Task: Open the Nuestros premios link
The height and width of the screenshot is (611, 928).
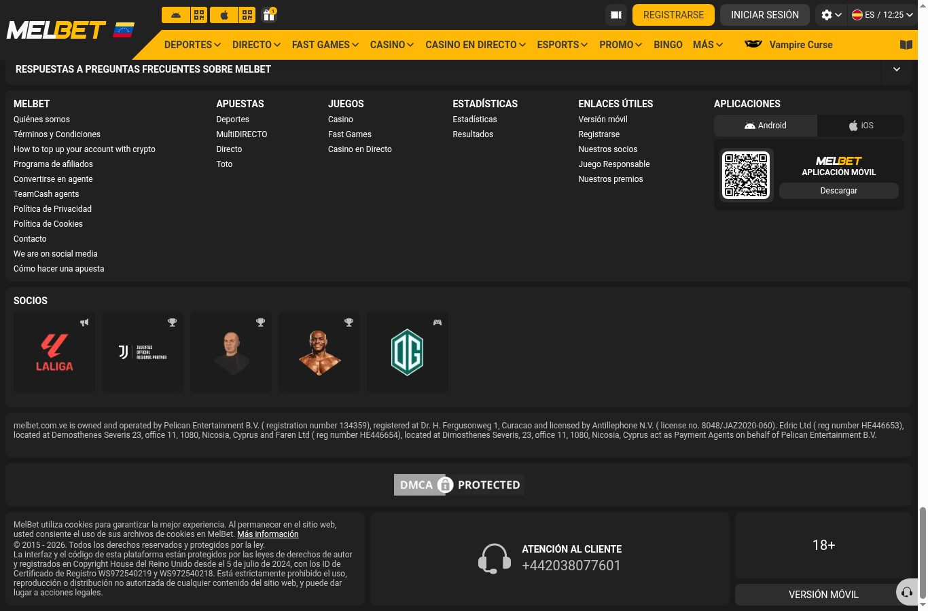Action: pyautogui.click(x=611, y=179)
